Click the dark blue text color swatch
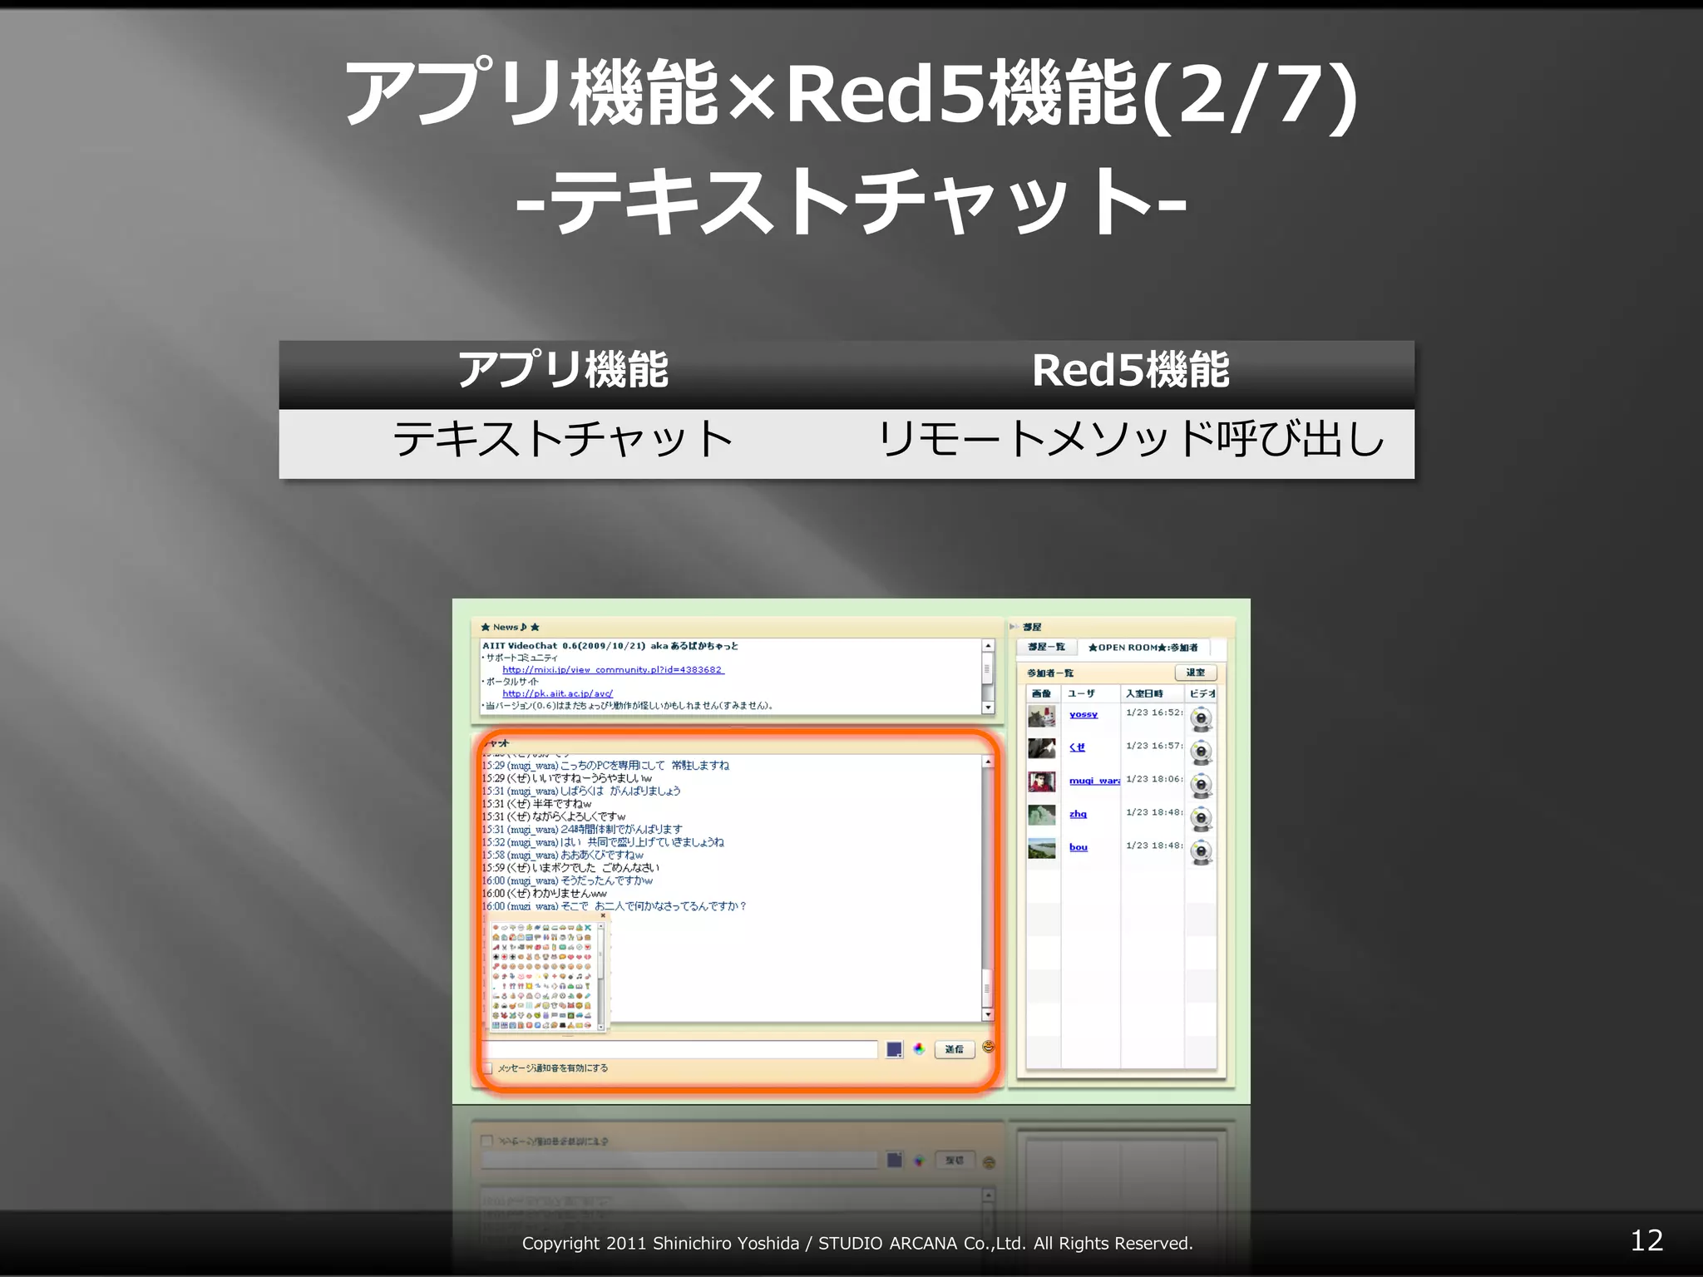1703x1277 pixels. click(x=894, y=1049)
